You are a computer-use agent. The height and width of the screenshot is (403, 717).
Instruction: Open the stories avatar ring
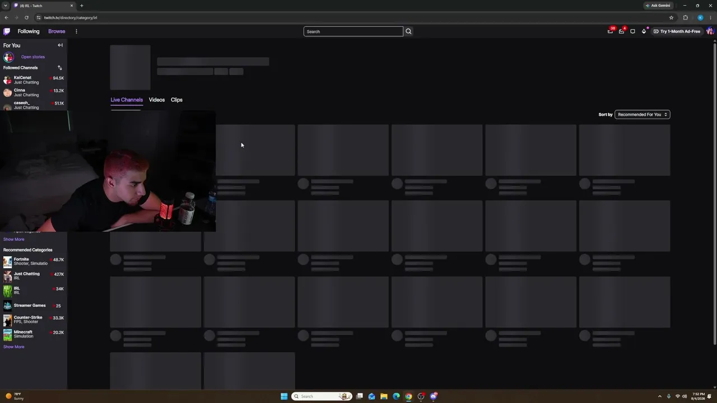(8, 57)
